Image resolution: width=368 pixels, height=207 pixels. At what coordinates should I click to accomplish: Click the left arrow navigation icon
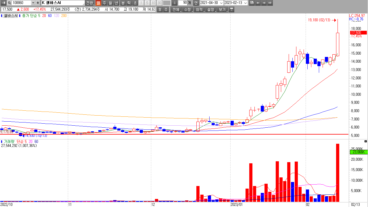pos(258,3)
